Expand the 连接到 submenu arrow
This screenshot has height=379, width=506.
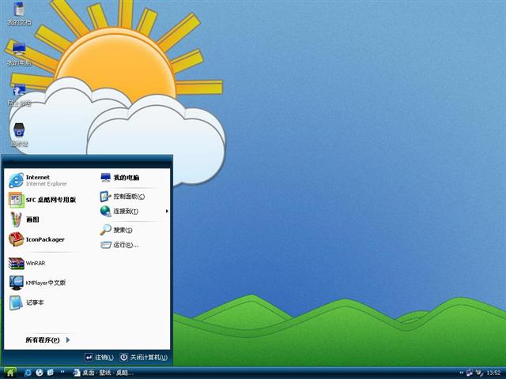pyautogui.click(x=167, y=211)
